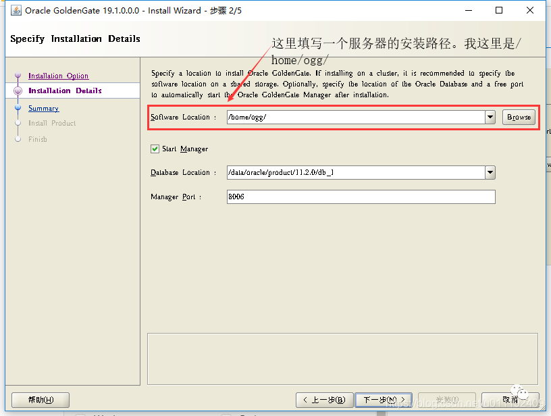Maximize the Install Wizard window
The width and height of the screenshot is (551, 416).
point(498,11)
